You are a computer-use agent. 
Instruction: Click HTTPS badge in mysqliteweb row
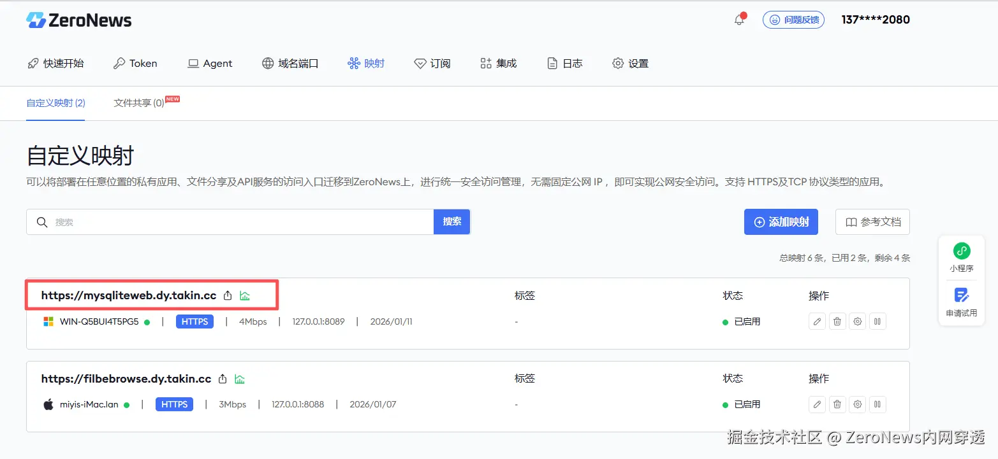(194, 321)
